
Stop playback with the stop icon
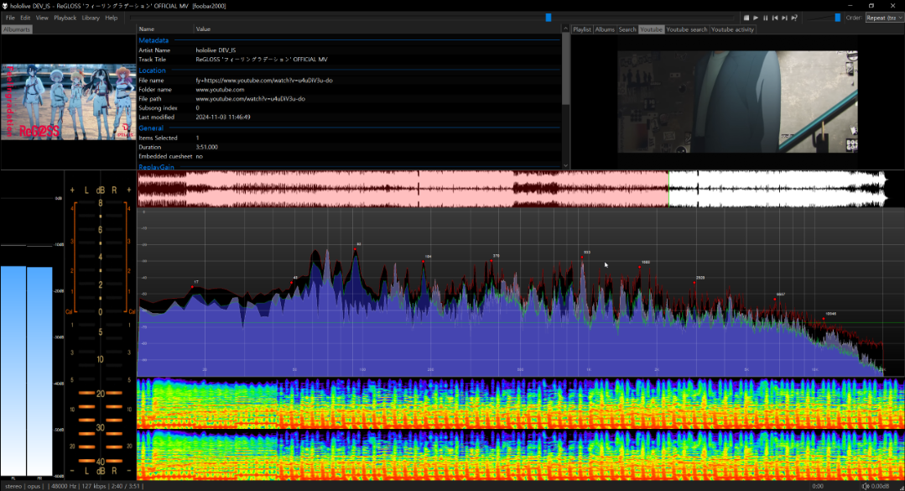point(746,18)
